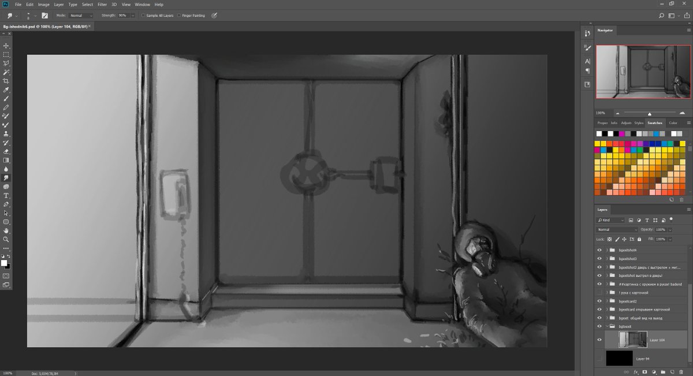Open the Navigator panel menu
This screenshot has width=693, height=376.
688,30
